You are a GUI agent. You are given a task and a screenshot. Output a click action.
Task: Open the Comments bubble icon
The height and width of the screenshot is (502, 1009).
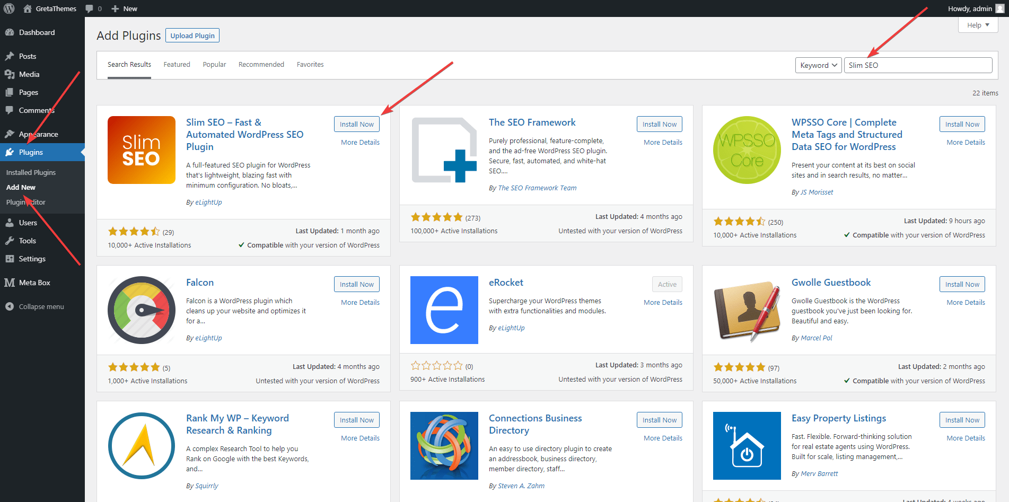[x=10, y=110]
